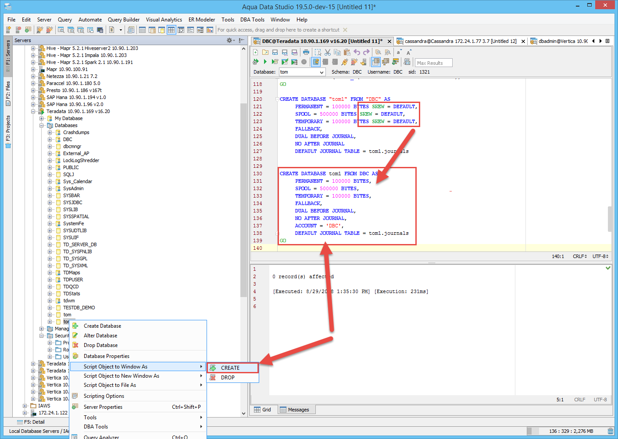The image size is (618, 439).
Task: Switch to the cassandra@Cassandra Untitled 12 tab
Action: (x=460, y=41)
